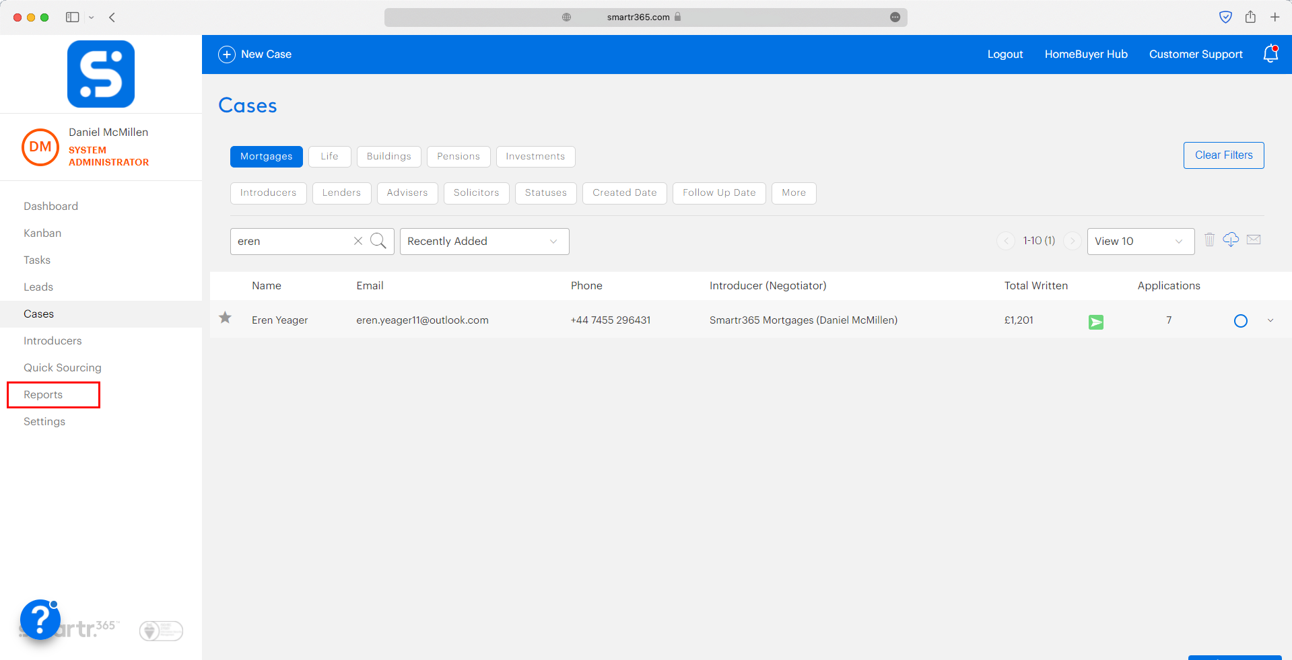Open Customer Support link

[1196, 54]
